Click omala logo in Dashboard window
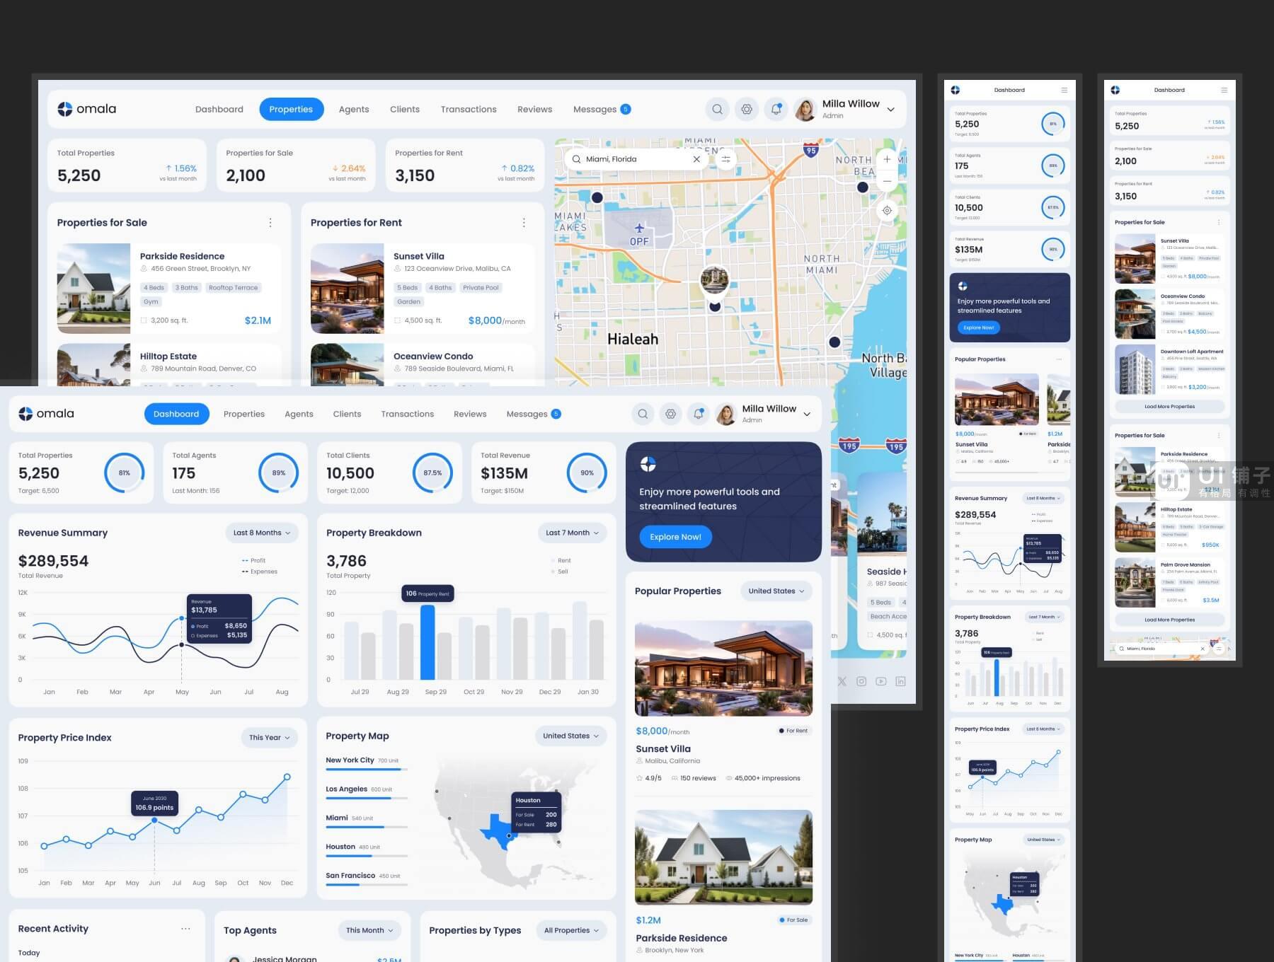Viewport: 1274px width, 962px height. pyautogui.click(x=46, y=414)
